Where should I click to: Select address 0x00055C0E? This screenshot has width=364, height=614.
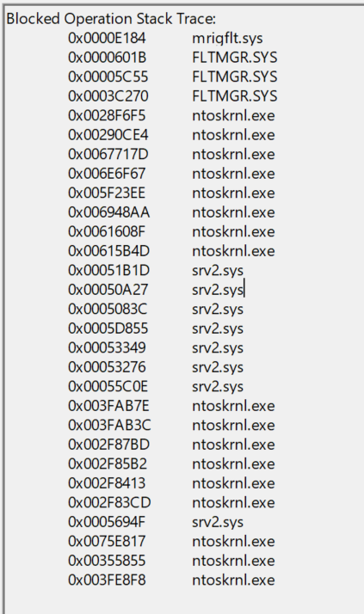pyautogui.click(x=108, y=386)
